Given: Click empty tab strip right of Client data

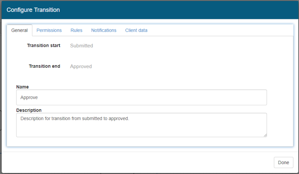Looking at the screenshot, I should pyautogui.click(x=219, y=30).
